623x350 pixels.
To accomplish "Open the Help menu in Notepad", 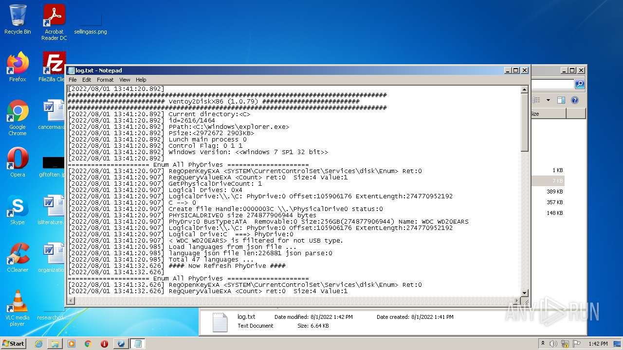I will [141, 80].
